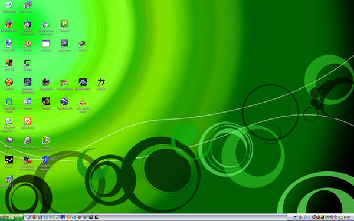Viewport: 354px width, 221px height.
Task: Open the Paint.NET desktop shortcut
Action: (x=9, y=44)
